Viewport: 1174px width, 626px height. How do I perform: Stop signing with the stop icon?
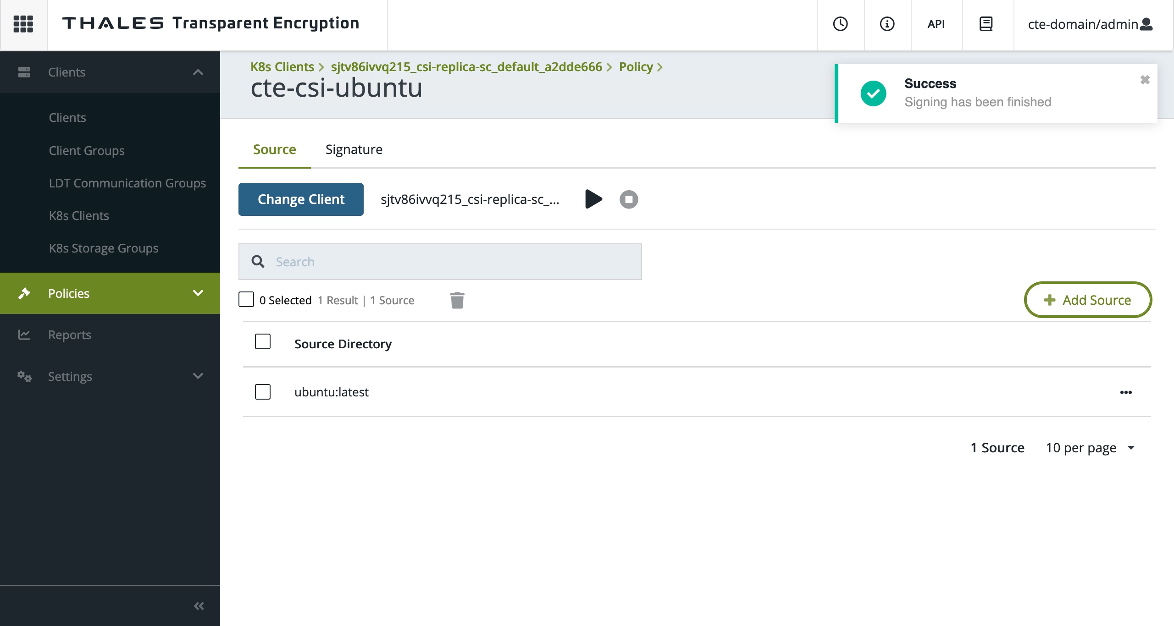(629, 199)
